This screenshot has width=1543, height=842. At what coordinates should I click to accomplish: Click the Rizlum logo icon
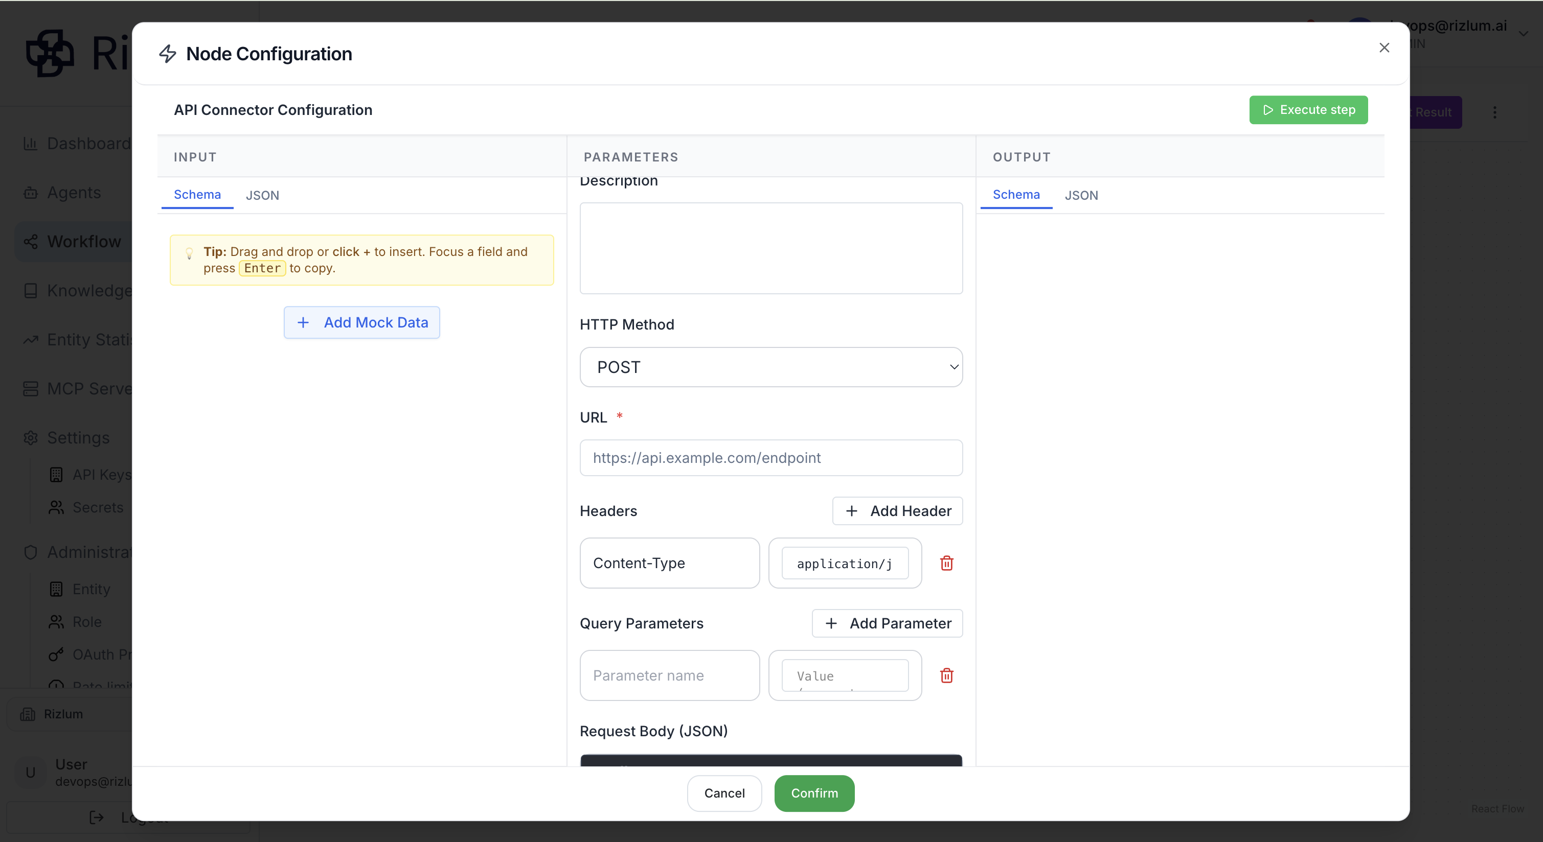pyautogui.click(x=50, y=53)
